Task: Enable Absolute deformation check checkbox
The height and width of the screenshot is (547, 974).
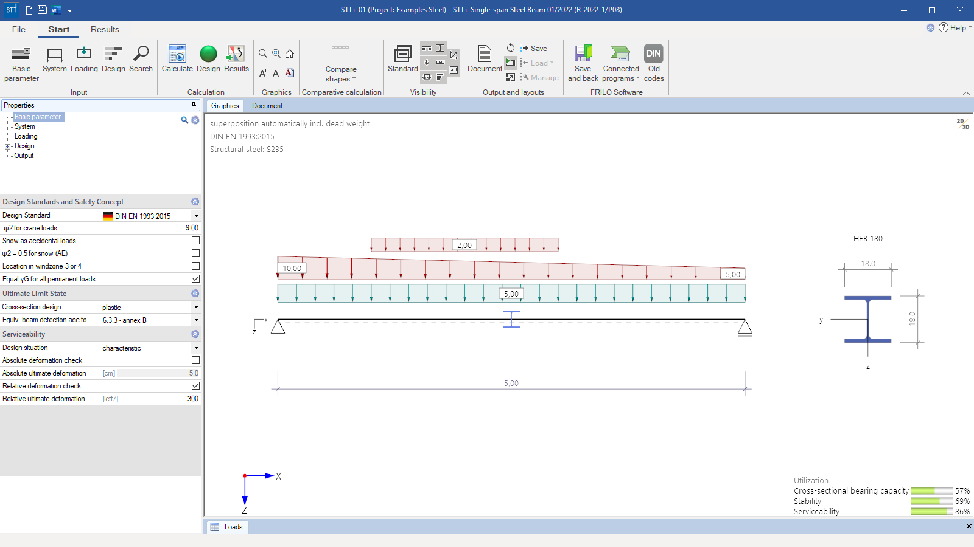Action: (195, 360)
